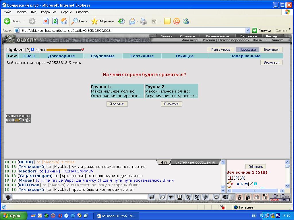Join Группа 2 with its Я за этих! button

[x=171, y=104]
